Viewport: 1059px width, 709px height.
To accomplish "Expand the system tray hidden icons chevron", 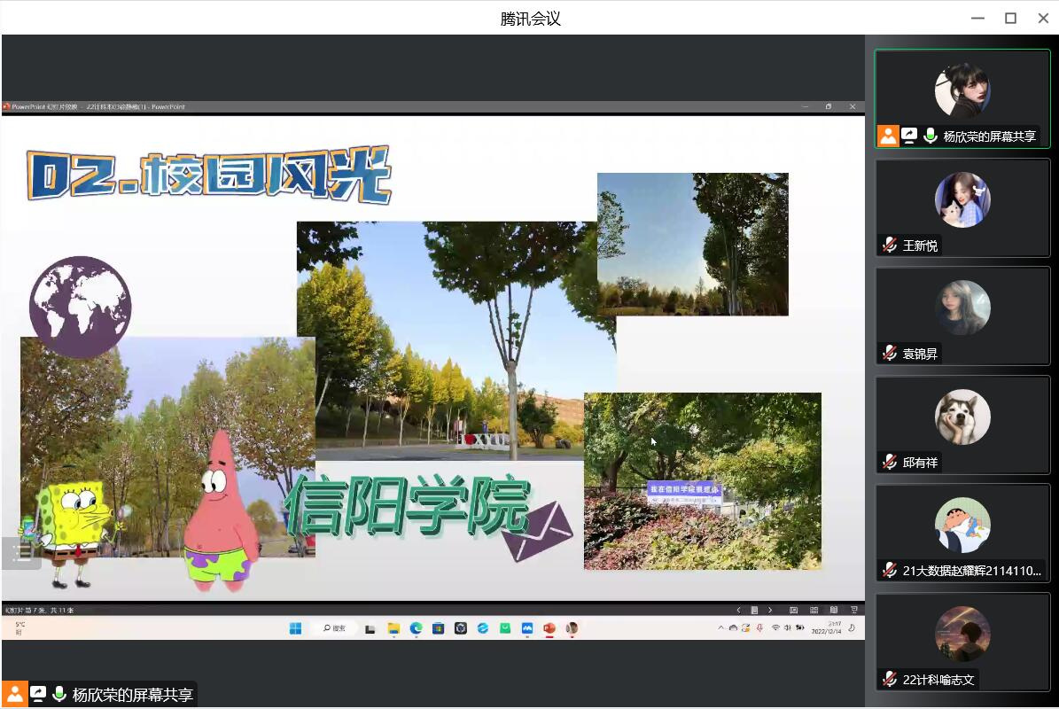I will click(720, 628).
